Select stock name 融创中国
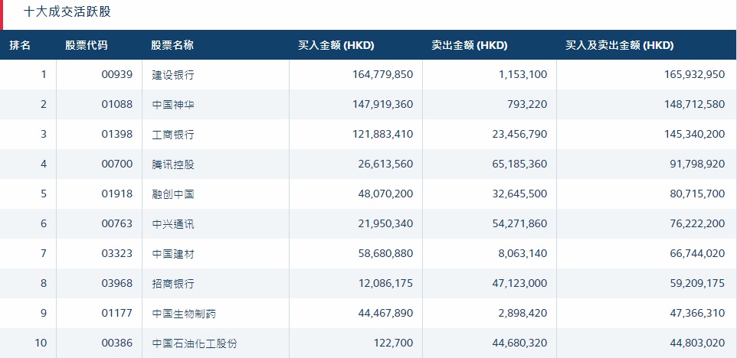Viewport: 737px width, 358px height. tap(173, 194)
